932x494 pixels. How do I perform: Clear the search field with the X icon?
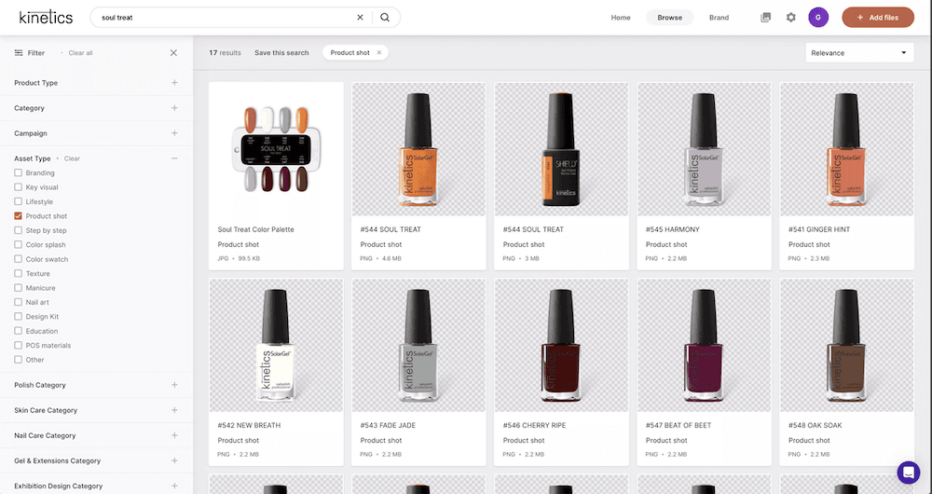pos(360,17)
